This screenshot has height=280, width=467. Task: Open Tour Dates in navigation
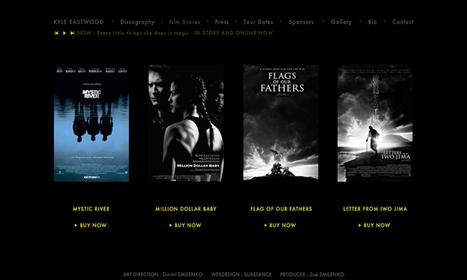tap(259, 22)
